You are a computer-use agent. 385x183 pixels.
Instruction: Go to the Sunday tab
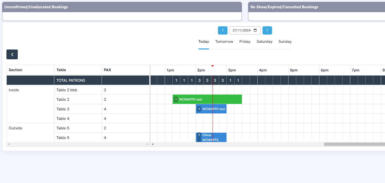[285, 41]
